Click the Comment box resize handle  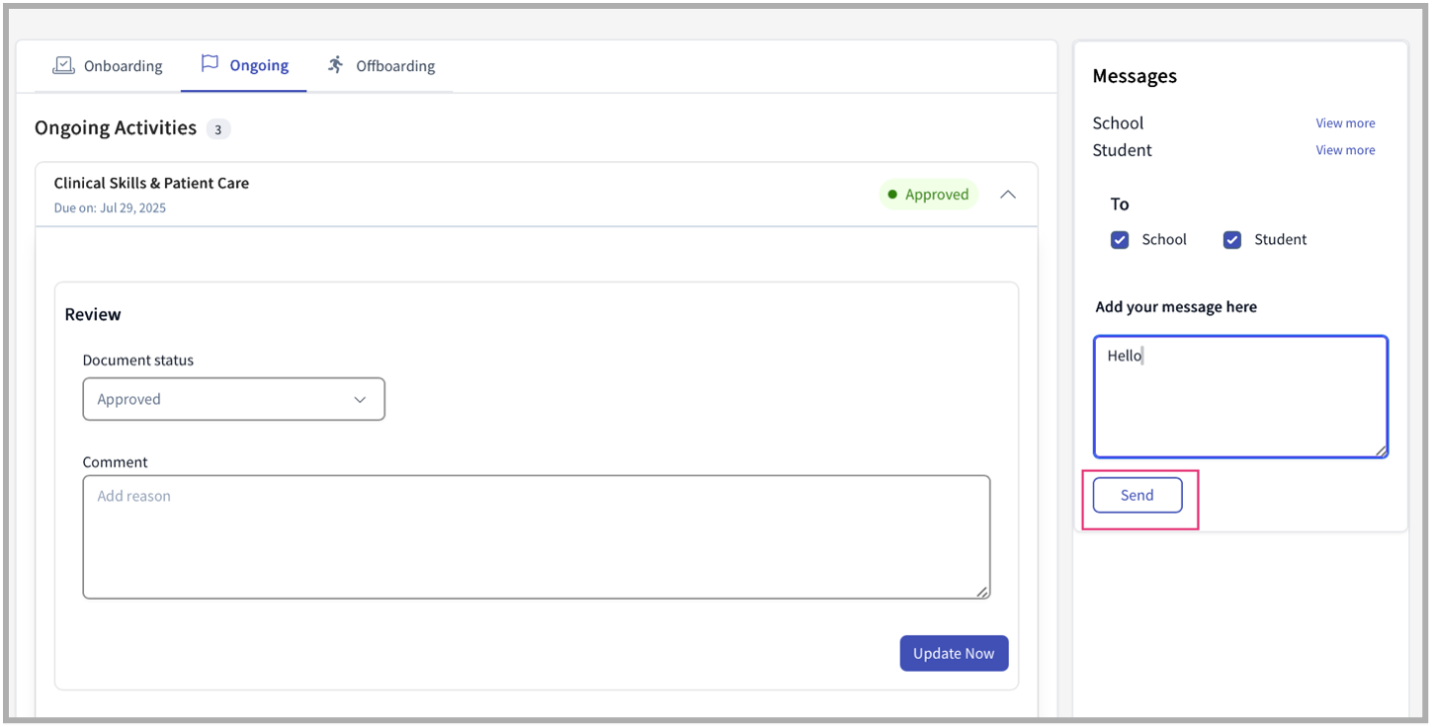982,592
